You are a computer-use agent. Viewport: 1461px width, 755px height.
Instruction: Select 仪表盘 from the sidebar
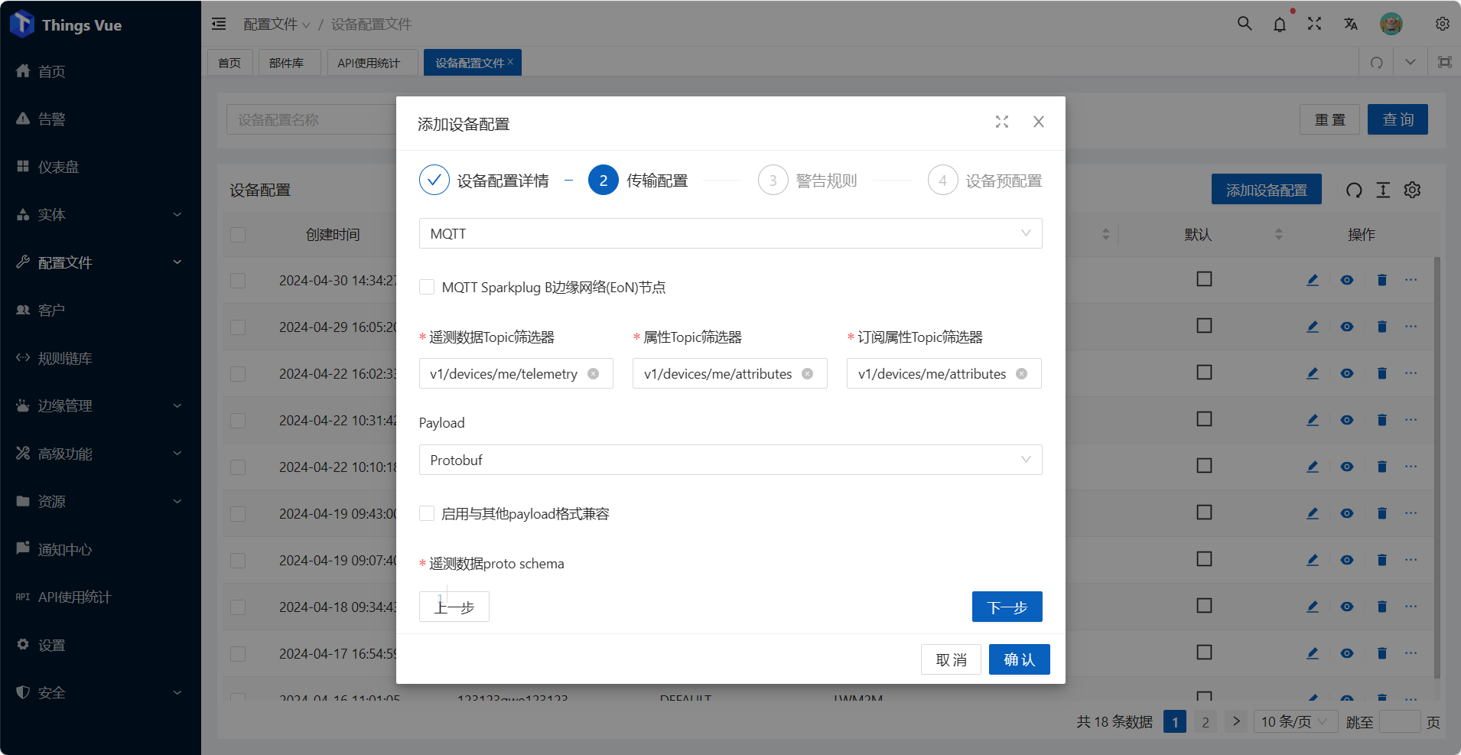pyautogui.click(x=57, y=166)
